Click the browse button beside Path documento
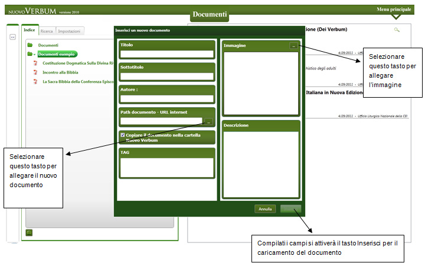The width and height of the screenshot is (425, 266). click(x=209, y=121)
